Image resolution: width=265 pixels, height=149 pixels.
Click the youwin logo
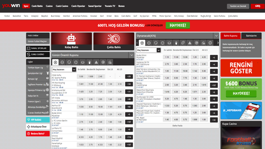click(11, 6)
